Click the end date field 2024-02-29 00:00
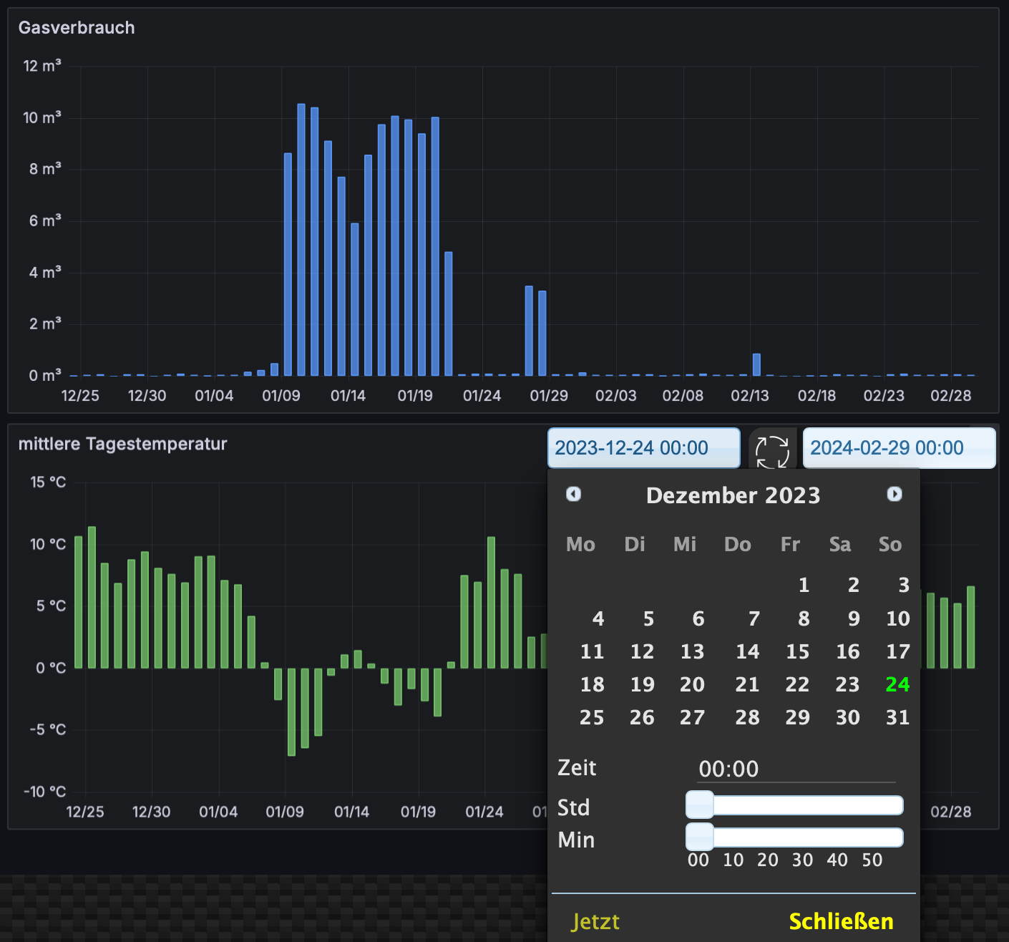 click(900, 448)
